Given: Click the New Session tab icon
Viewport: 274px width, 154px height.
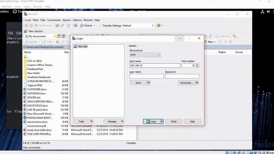Looking at the screenshot, I should (26, 31).
